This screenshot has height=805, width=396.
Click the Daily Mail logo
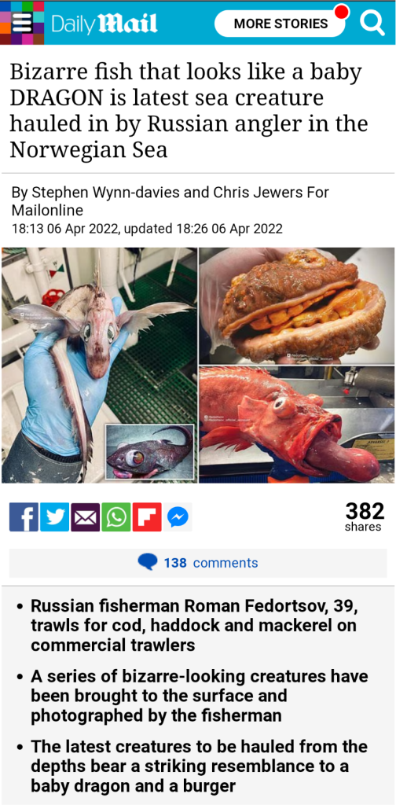104,24
